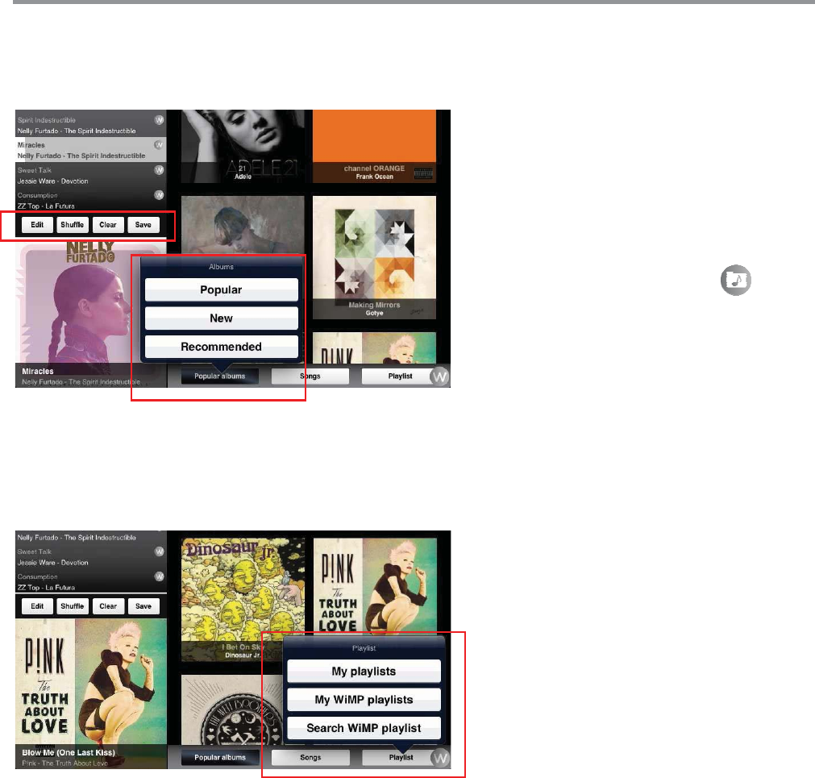The image size is (815, 778).
Task: Click Edit in the bottom screenshot
Action: pyautogui.click(x=37, y=606)
